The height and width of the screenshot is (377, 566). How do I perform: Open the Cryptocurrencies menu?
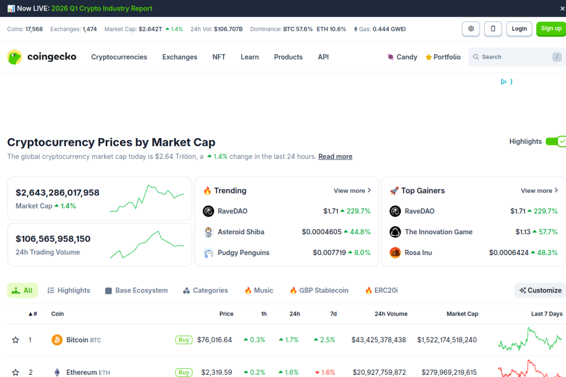(119, 57)
